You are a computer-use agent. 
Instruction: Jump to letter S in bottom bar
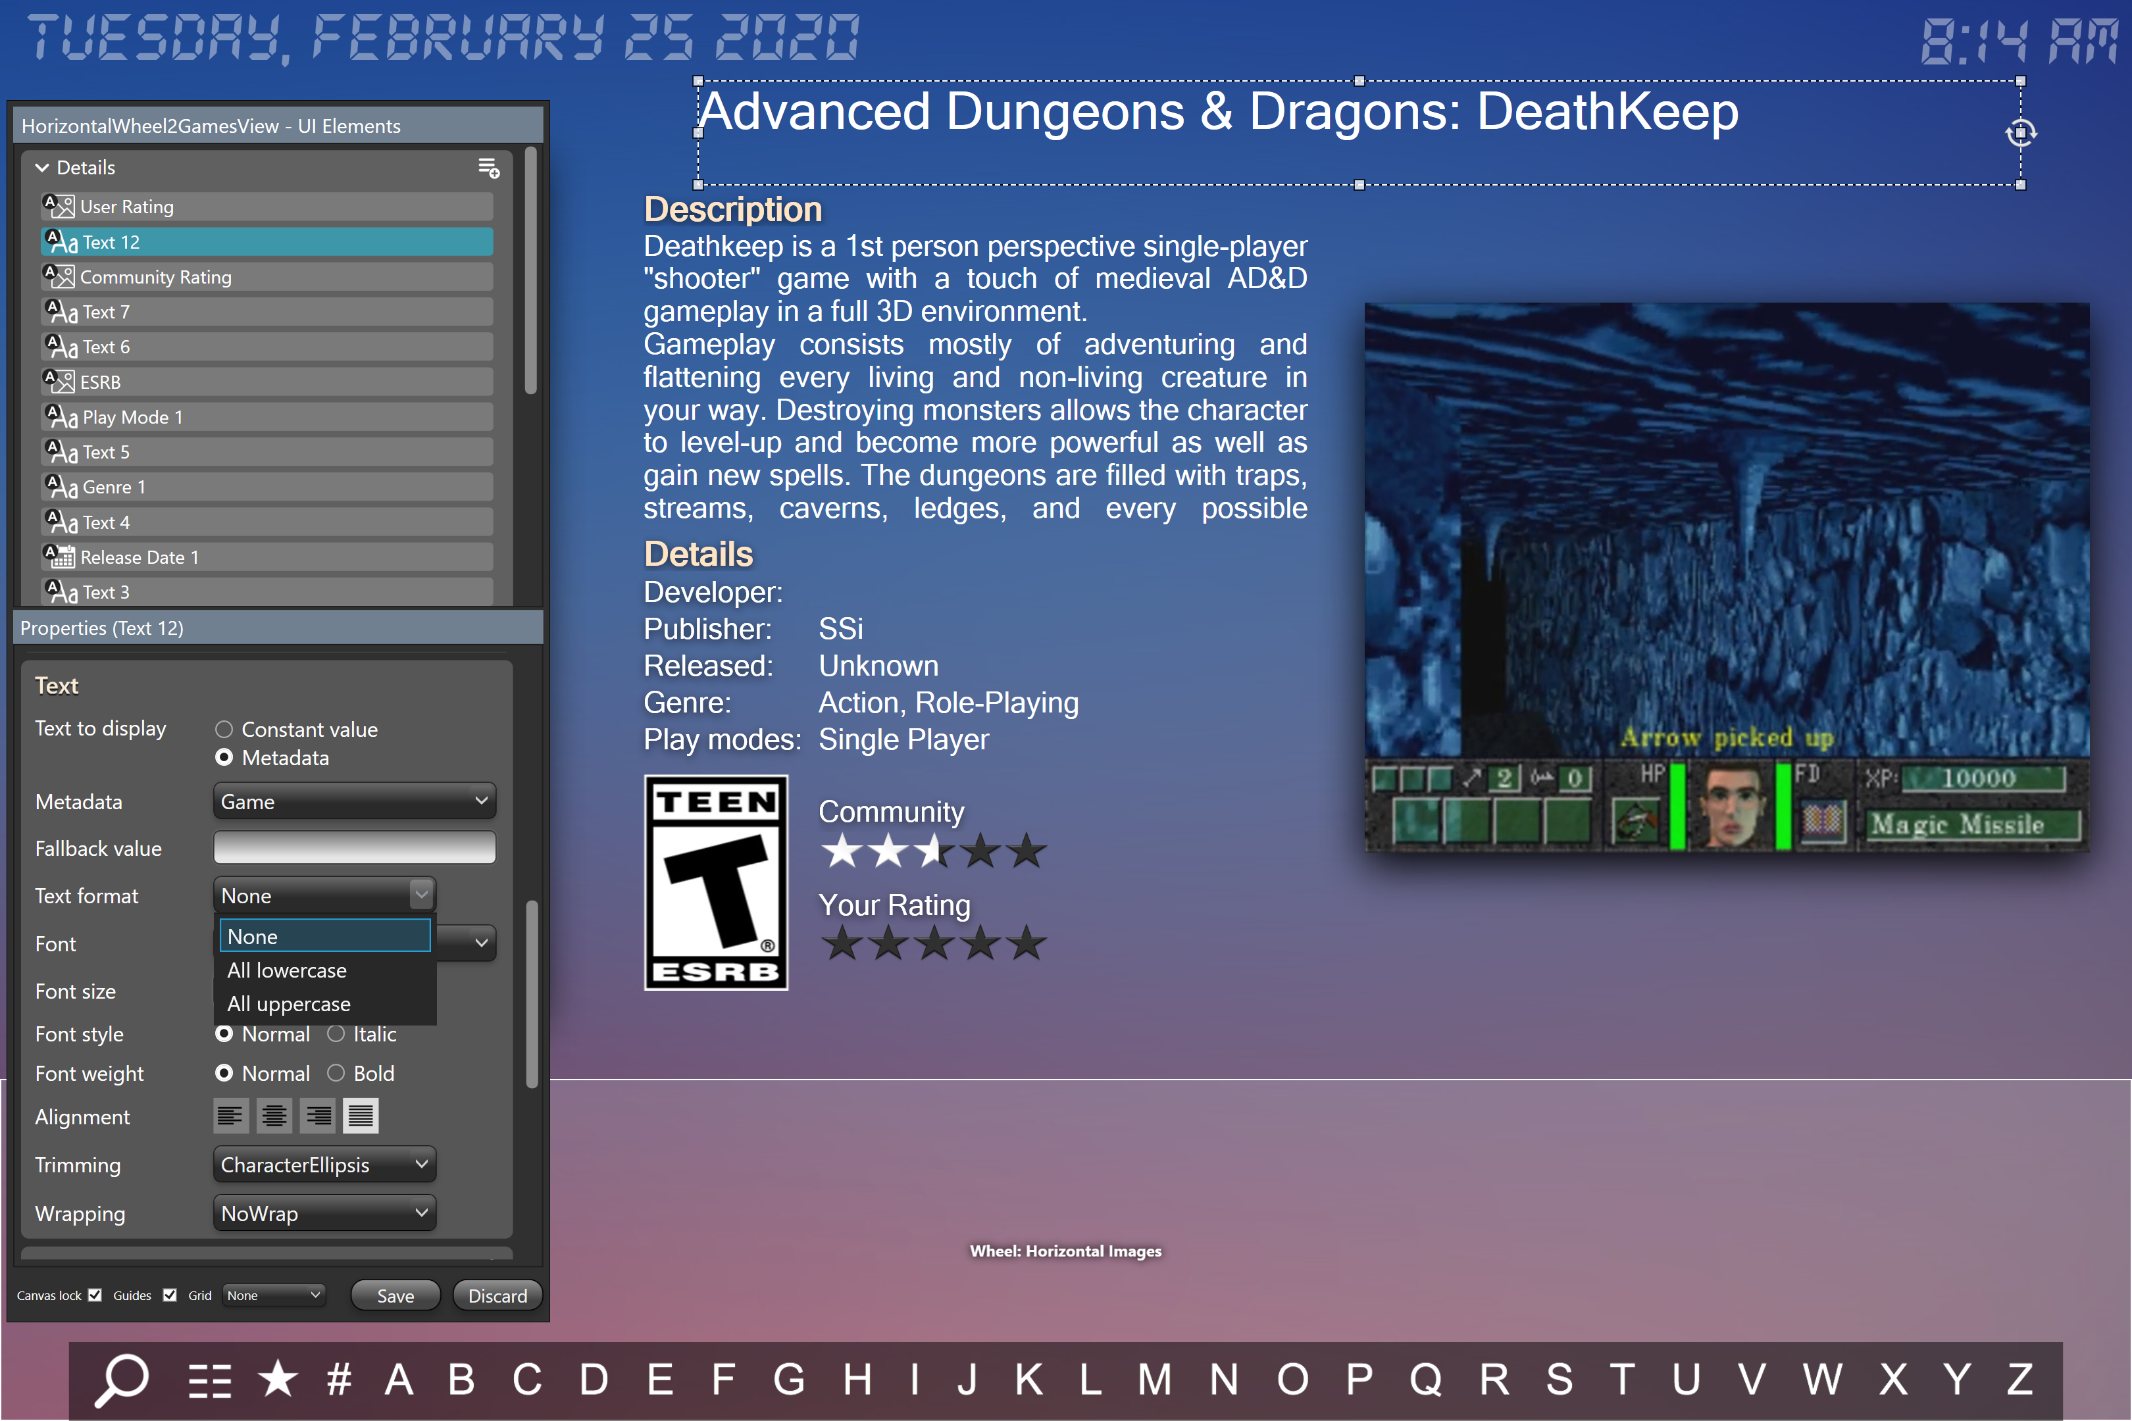tap(1559, 1380)
